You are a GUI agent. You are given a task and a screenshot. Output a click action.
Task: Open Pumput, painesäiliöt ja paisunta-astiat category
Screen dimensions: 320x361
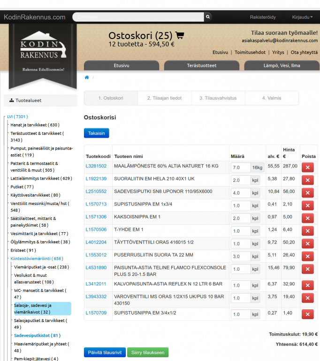click(41, 151)
